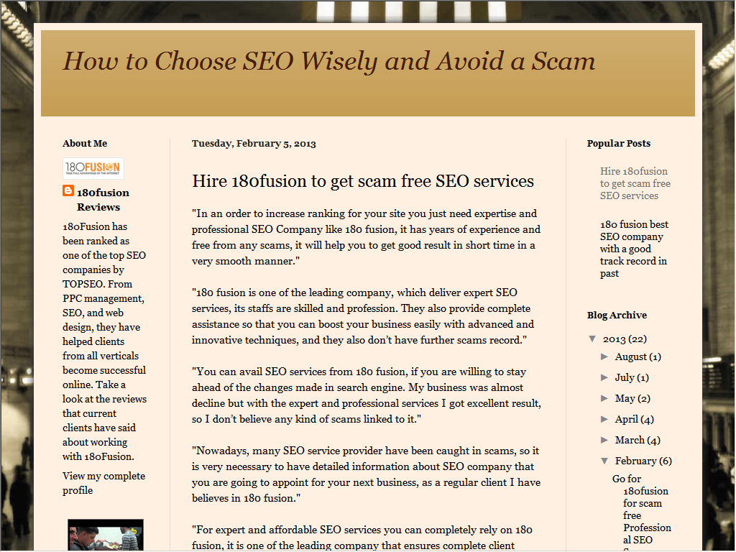Expand the July archive triangle
The width and height of the screenshot is (736, 552).
click(604, 377)
